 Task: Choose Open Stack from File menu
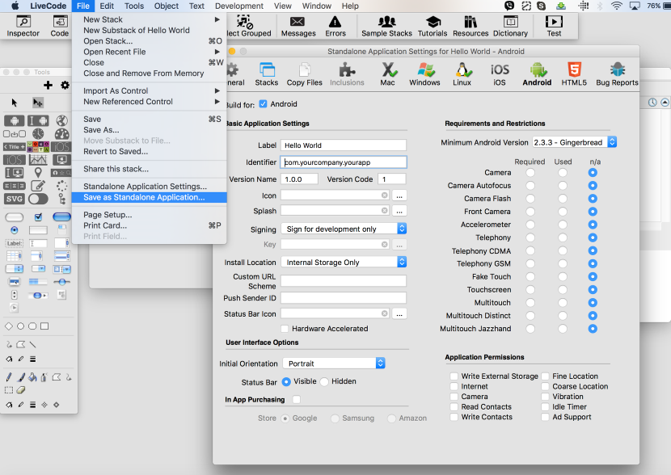tap(150, 41)
